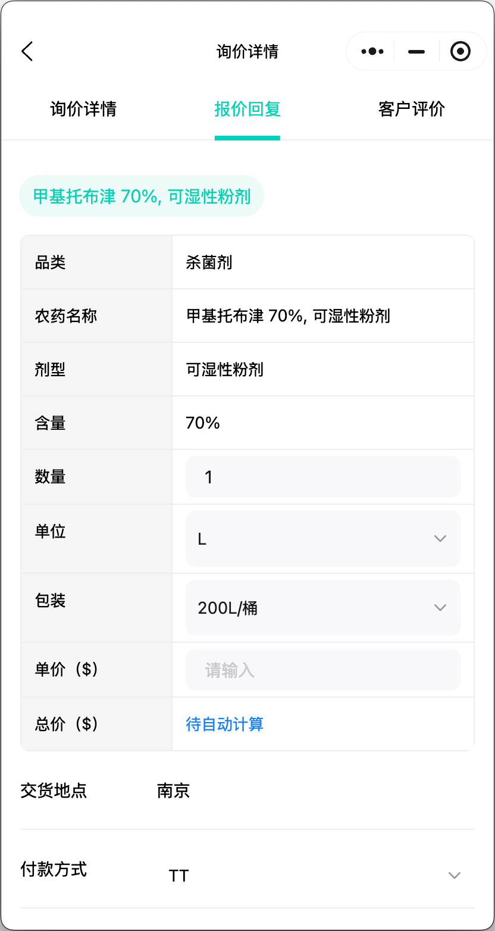Tap the 交货地点 value 南京
Image resolution: width=495 pixels, height=931 pixels.
coord(174,791)
